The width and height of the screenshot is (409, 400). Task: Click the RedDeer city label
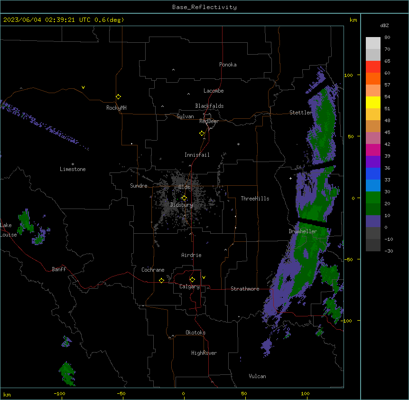(209, 121)
